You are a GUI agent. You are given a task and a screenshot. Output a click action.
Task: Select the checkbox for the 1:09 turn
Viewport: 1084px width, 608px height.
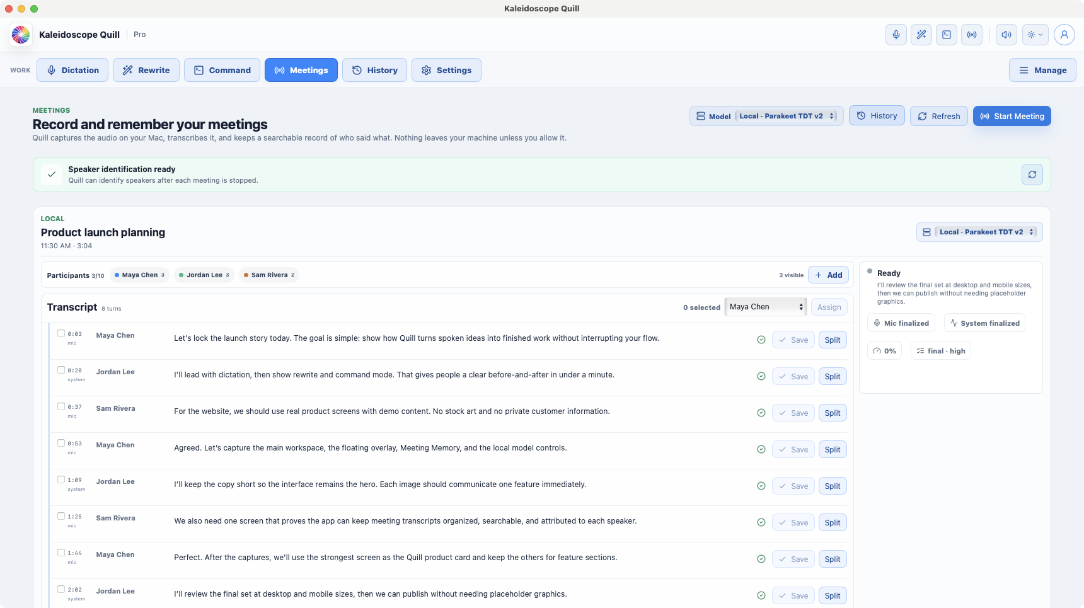pyautogui.click(x=61, y=479)
